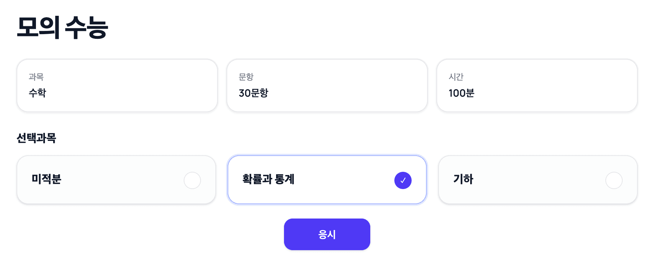Screen dimensions: 655x271
Task: Click the checkmark icon on 확률과 통계
Action: point(403,180)
